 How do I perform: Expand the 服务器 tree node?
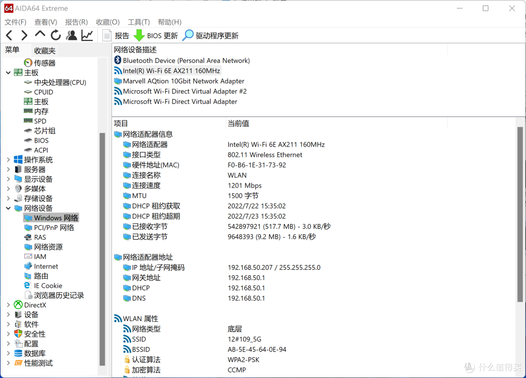pyautogui.click(x=8, y=170)
